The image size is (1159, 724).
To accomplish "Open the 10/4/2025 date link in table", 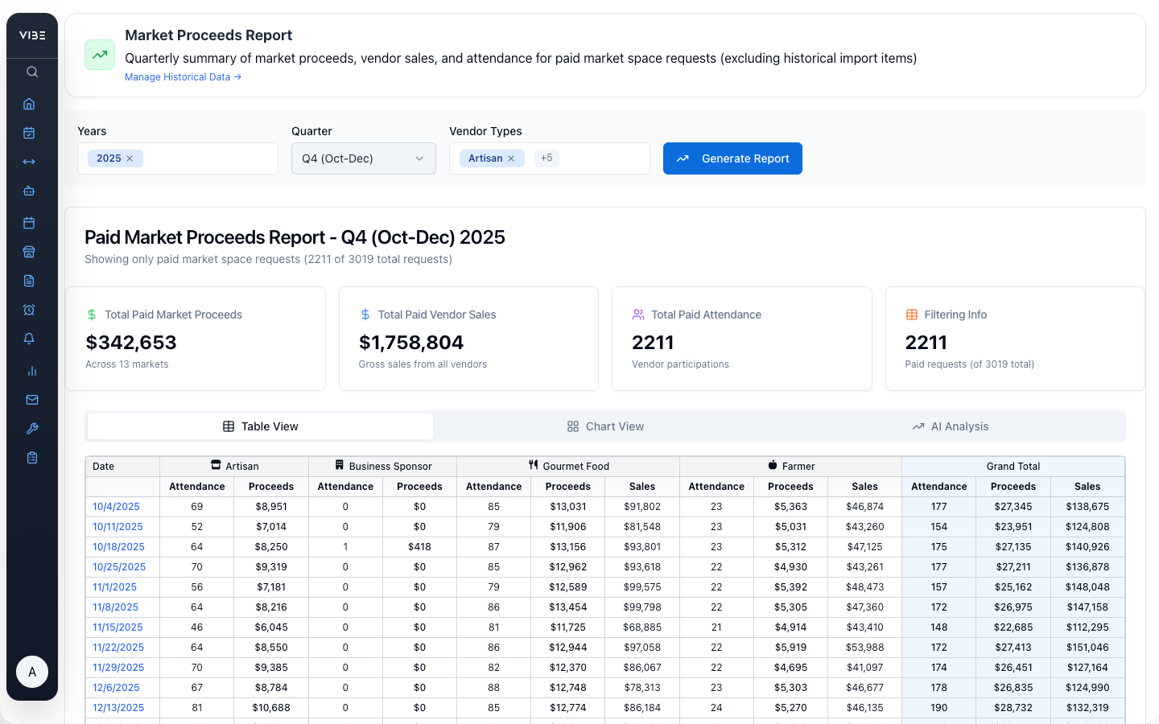I will point(117,506).
